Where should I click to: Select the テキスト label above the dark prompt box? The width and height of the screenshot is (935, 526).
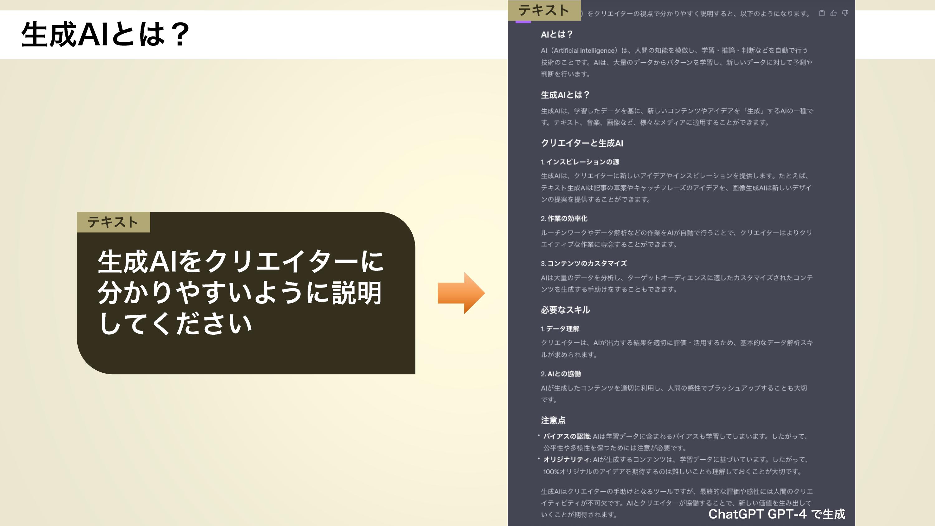(x=113, y=222)
